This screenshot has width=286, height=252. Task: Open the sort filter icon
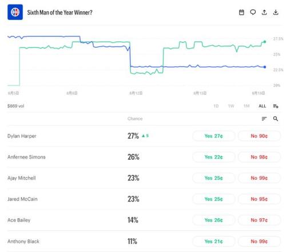click(x=264, y=119)
